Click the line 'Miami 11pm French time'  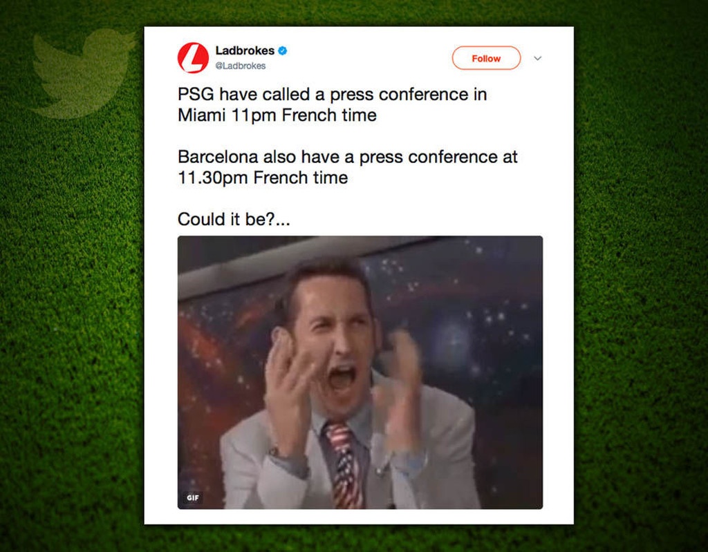[x=277, y=115]
